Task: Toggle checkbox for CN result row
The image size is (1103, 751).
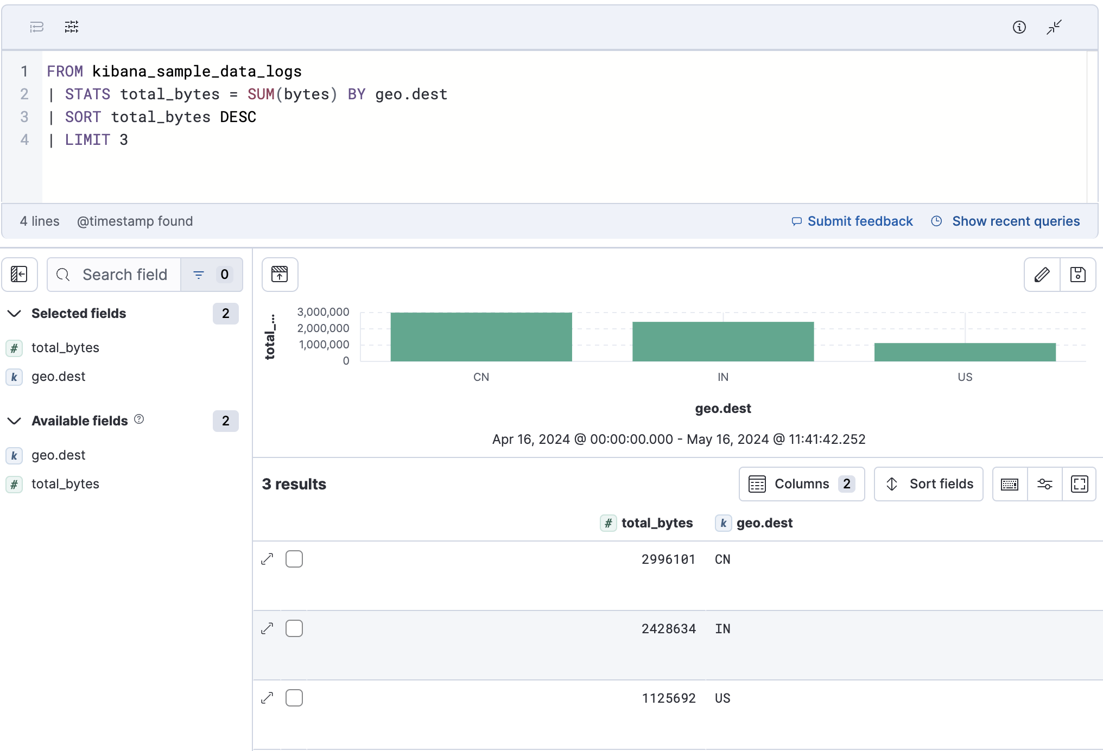Action: (294, 559)
